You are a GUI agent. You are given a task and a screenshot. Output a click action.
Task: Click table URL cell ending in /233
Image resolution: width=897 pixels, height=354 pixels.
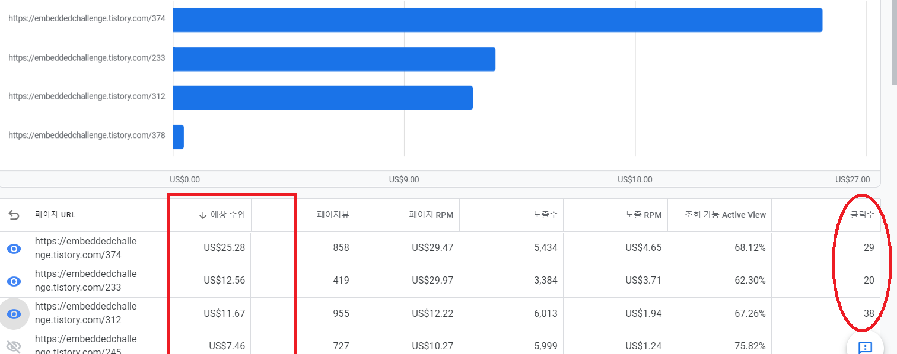click(85, 281)
